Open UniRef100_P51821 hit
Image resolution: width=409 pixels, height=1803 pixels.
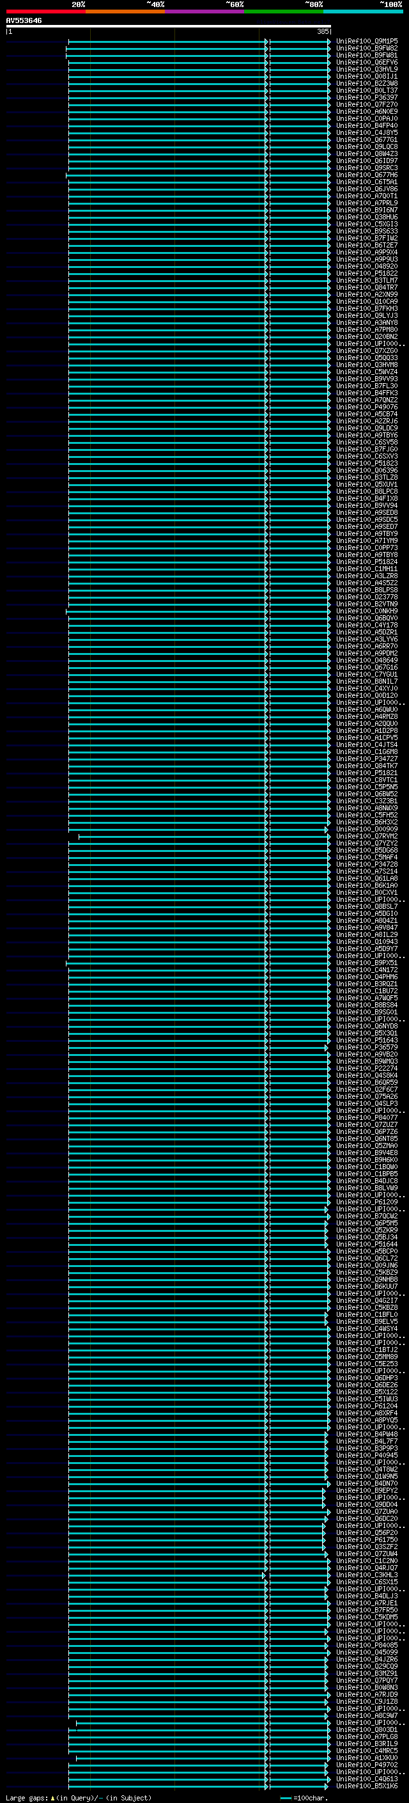coord(367,773)
